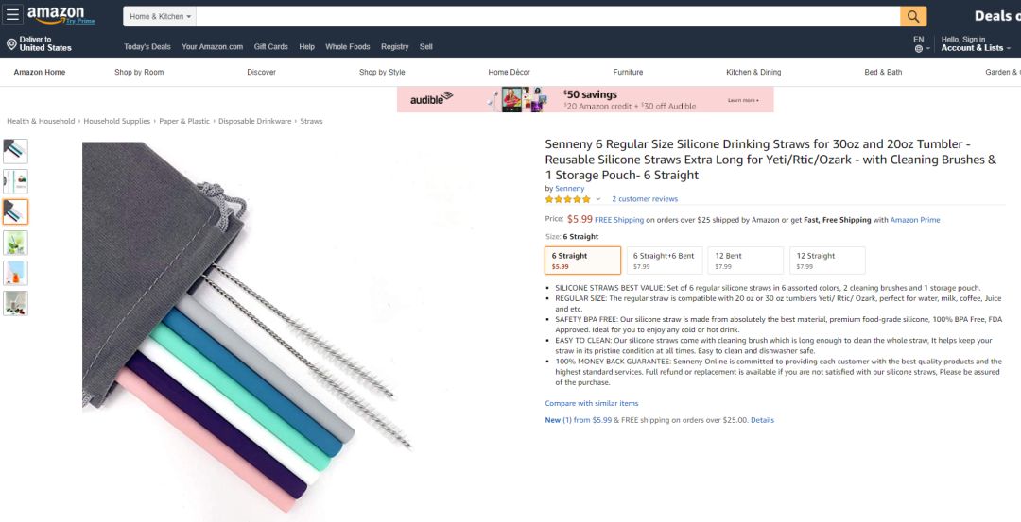The width and height of the screenshot is (1021, 522).
Task: Select the 6 Straight size option
Action: click(582, 261)
